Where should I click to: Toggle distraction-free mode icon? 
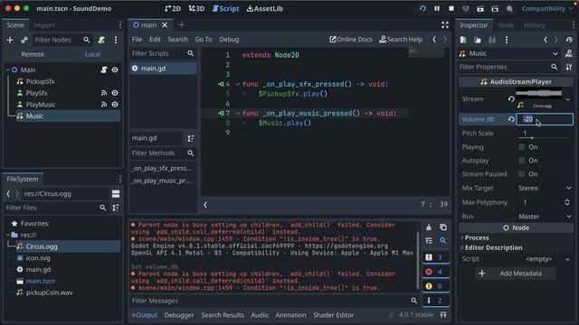point(445,25)
